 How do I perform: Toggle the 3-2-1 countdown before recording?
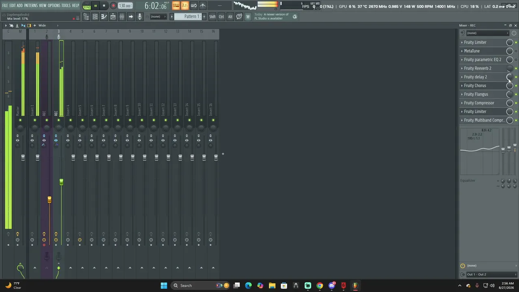point(185,6)
